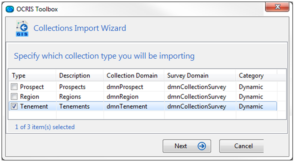295x162 pixels.
Task: Click the Tenements description cell
Action: tap(74, 106)
